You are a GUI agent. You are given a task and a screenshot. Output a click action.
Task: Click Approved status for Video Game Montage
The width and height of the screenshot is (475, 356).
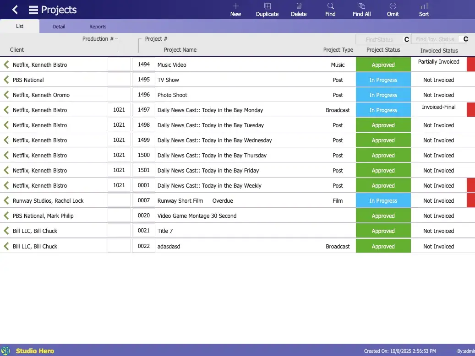click(383, 216)
